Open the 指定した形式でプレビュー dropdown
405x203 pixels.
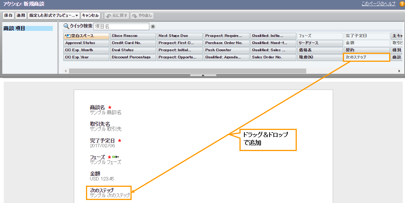(54, 15)
